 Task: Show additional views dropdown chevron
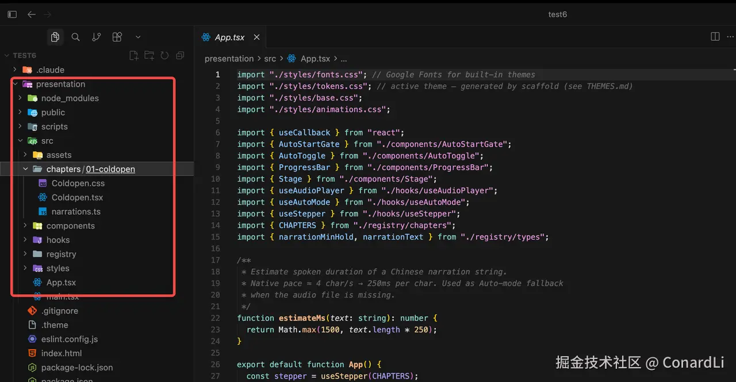coord(138,37)
